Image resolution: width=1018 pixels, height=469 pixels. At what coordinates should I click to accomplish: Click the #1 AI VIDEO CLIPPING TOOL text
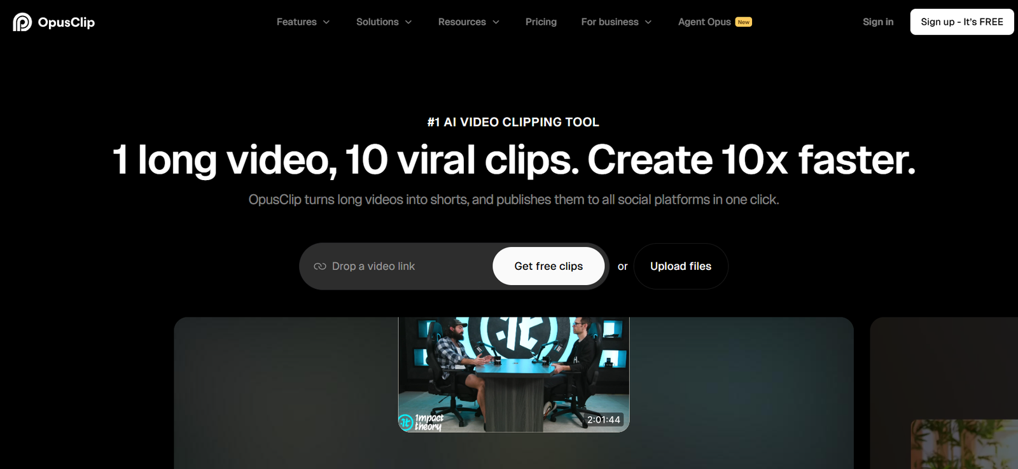coord(513,122)
